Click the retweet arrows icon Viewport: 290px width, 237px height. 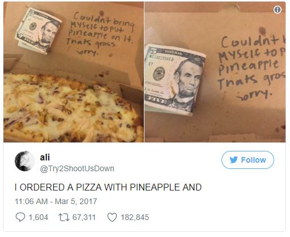(x=64, y=217)
